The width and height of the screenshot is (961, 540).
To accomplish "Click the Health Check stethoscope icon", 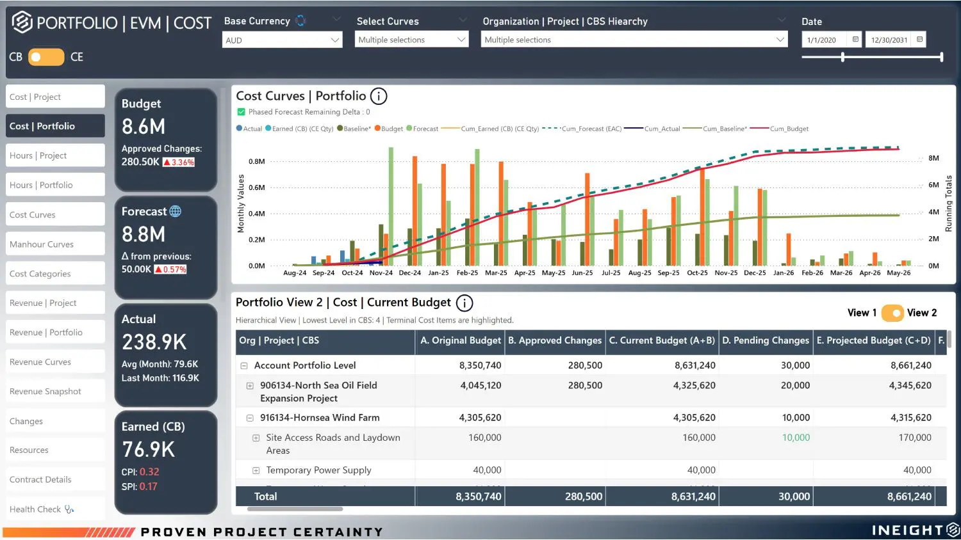I will (69, 509).
